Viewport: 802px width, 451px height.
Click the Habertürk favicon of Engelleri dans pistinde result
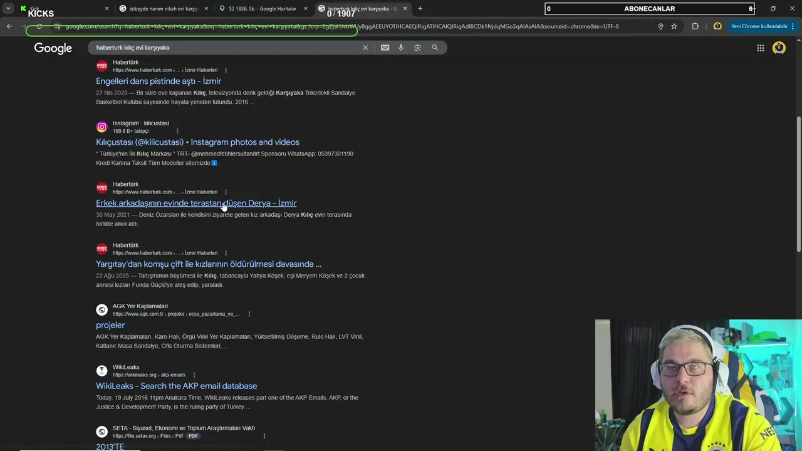(102, 66)
